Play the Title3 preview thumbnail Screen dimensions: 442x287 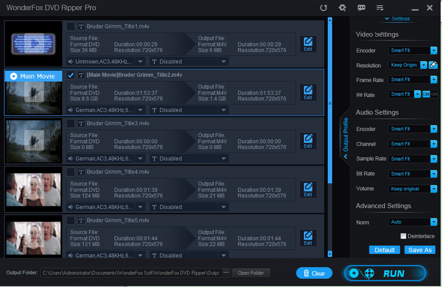[x=34, y=141]
